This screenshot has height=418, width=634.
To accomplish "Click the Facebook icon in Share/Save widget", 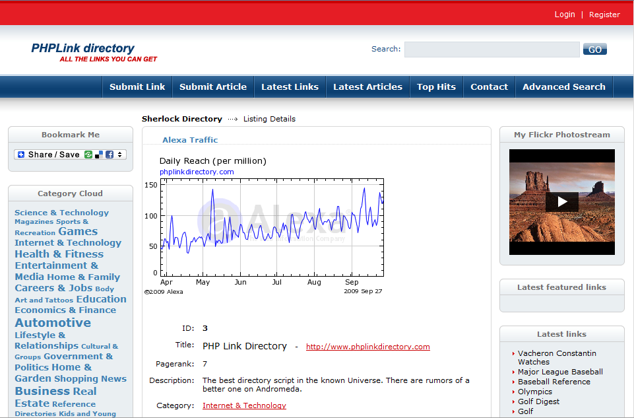I will point(110,155).
